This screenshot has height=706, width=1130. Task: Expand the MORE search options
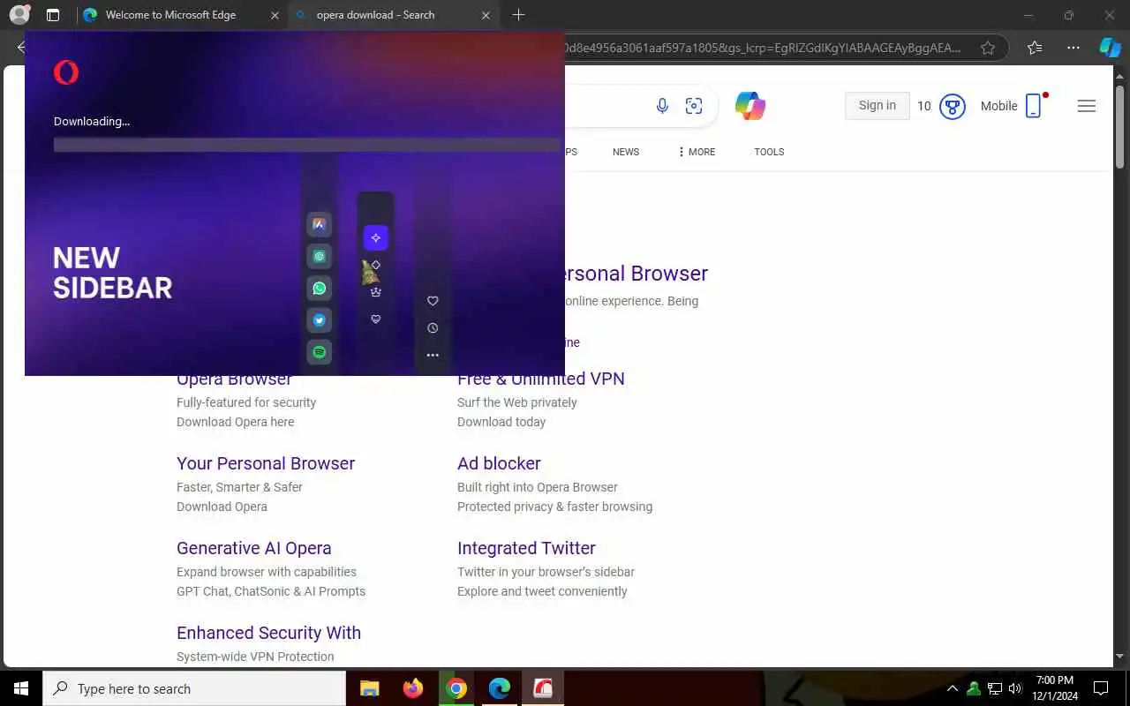click(697, 152)
